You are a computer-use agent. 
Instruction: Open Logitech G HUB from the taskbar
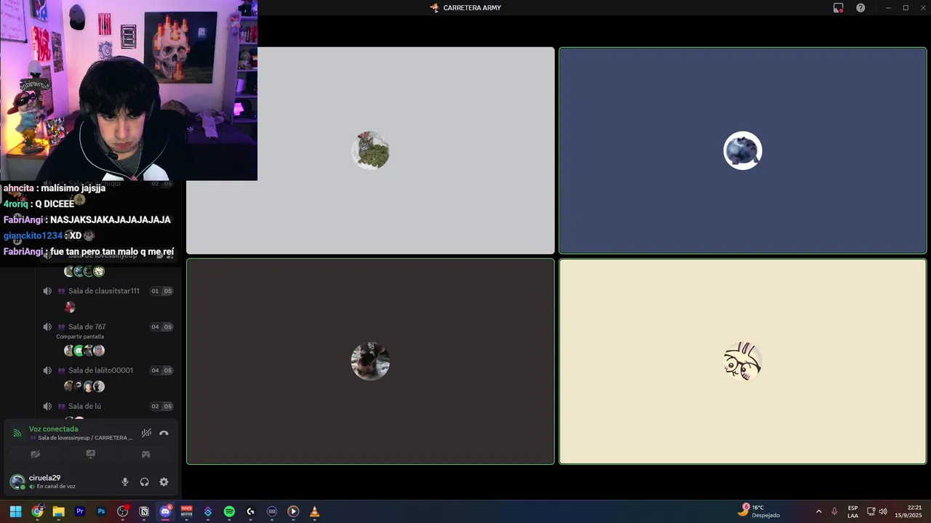250,511
